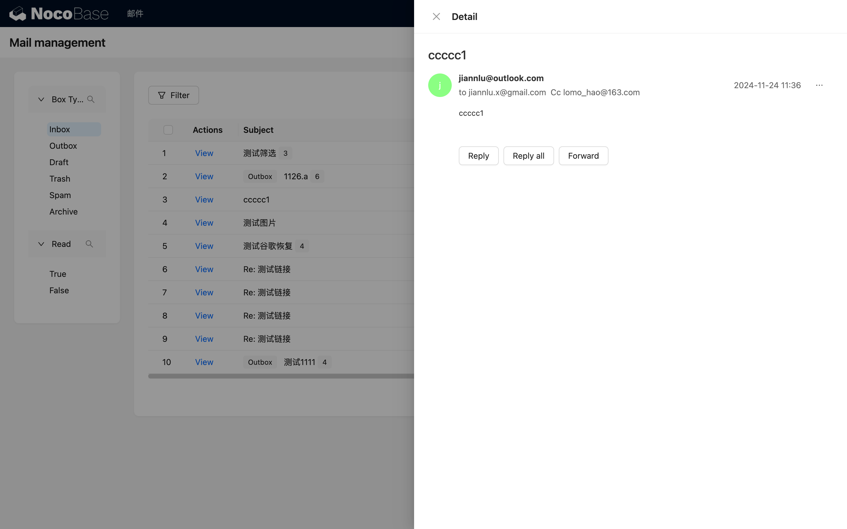Click the search icon beside Read
847x529 pixels.
tap(89, 244)
